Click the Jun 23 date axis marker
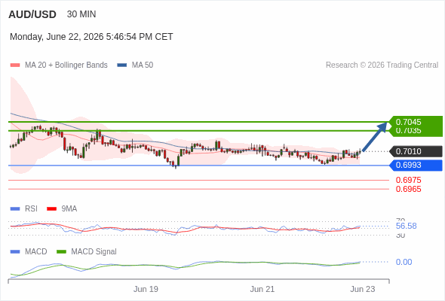 click(x=363, y=289)
